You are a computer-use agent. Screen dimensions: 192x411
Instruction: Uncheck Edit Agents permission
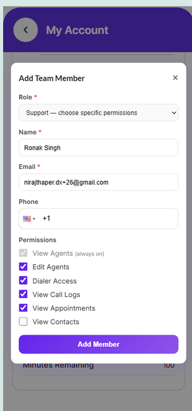tap(23, 267)
